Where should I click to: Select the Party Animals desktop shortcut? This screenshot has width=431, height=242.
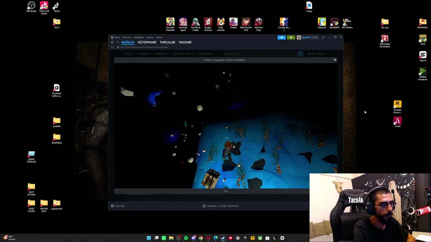pyautogui.click(x=221, y=25)
